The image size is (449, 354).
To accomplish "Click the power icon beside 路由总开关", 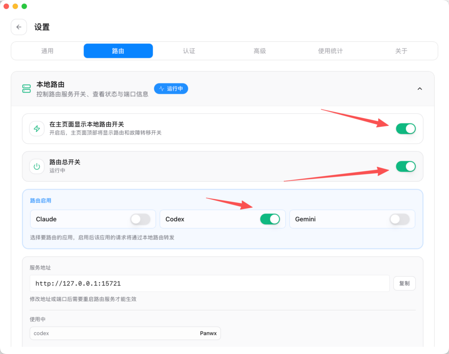I will (x=37, y=166).
